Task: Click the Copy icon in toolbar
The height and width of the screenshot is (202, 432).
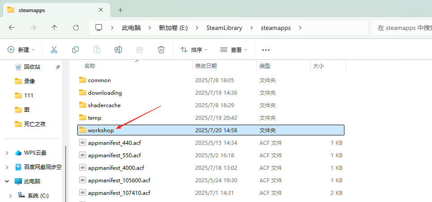Action: [x=75, y=50]
